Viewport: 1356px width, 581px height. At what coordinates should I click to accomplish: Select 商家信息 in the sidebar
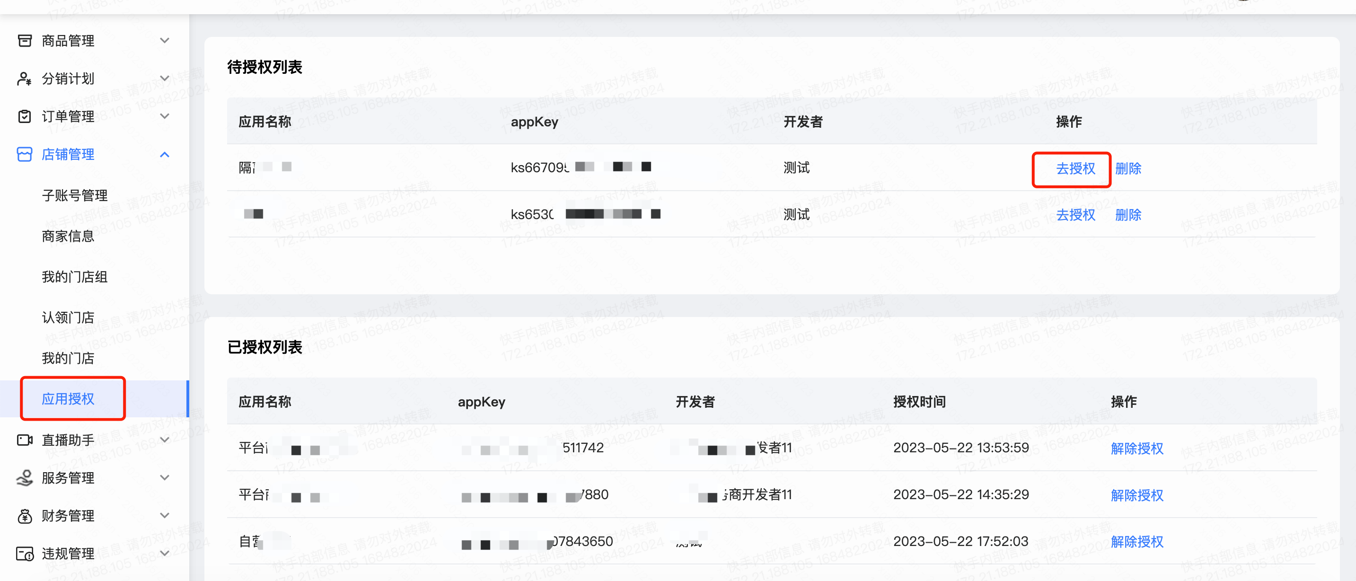68,236
